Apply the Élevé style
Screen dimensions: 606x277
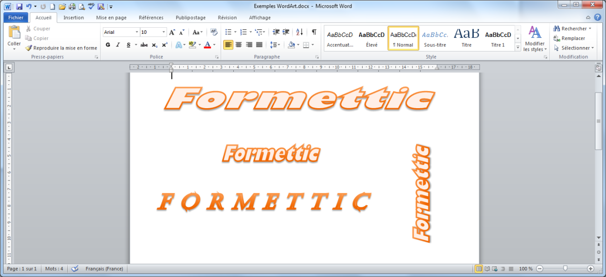[x=371, y=38]
